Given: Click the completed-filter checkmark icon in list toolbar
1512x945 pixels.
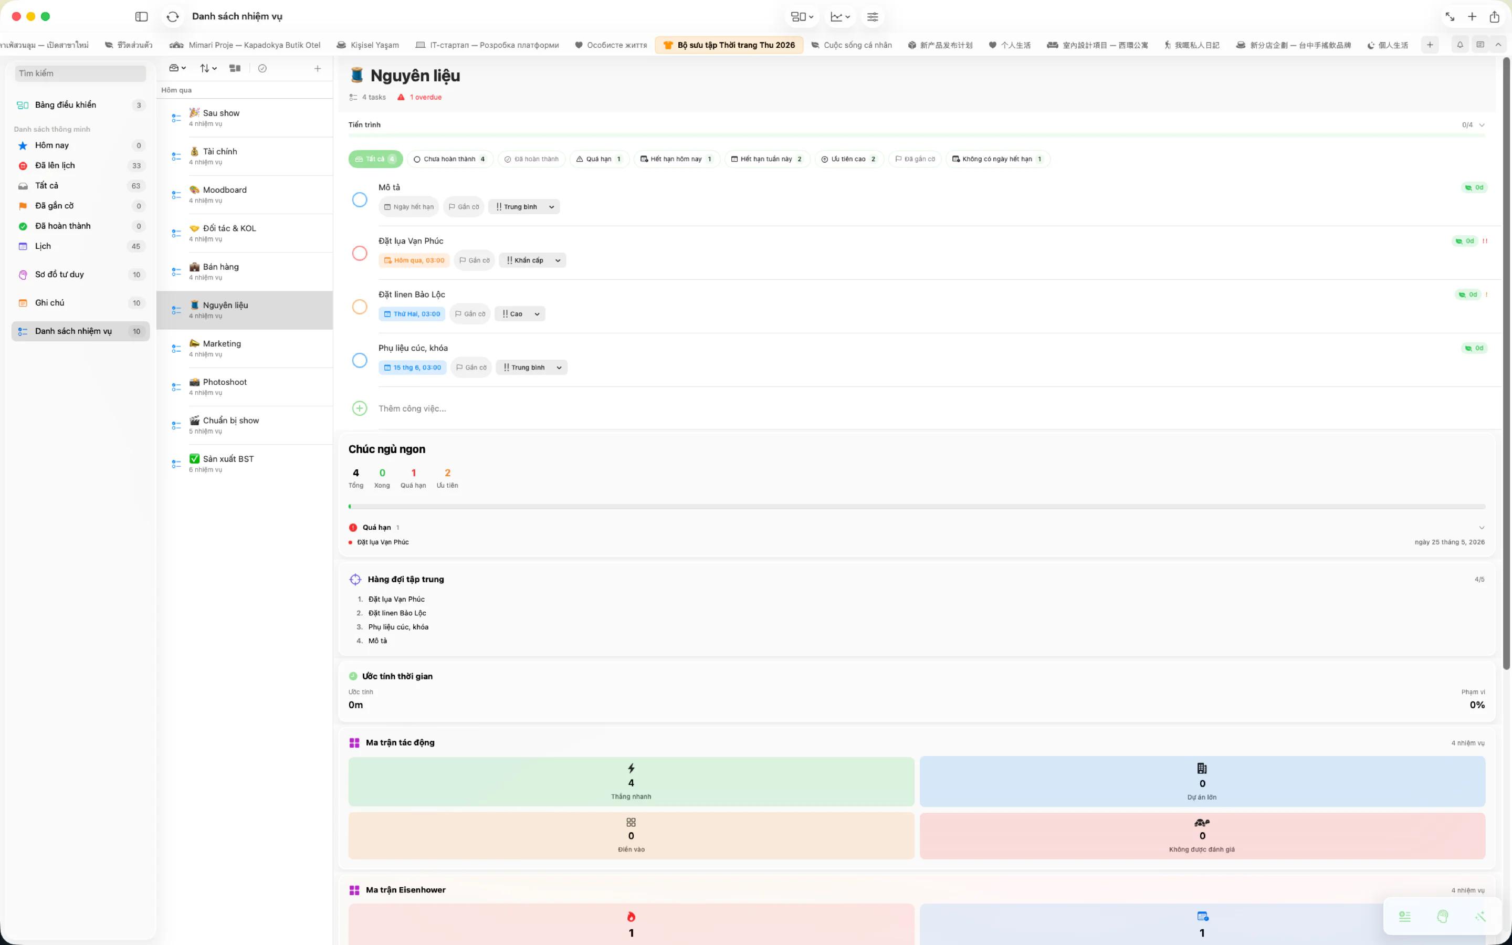Looking at the screenshot, I should [x=262, y=68].
